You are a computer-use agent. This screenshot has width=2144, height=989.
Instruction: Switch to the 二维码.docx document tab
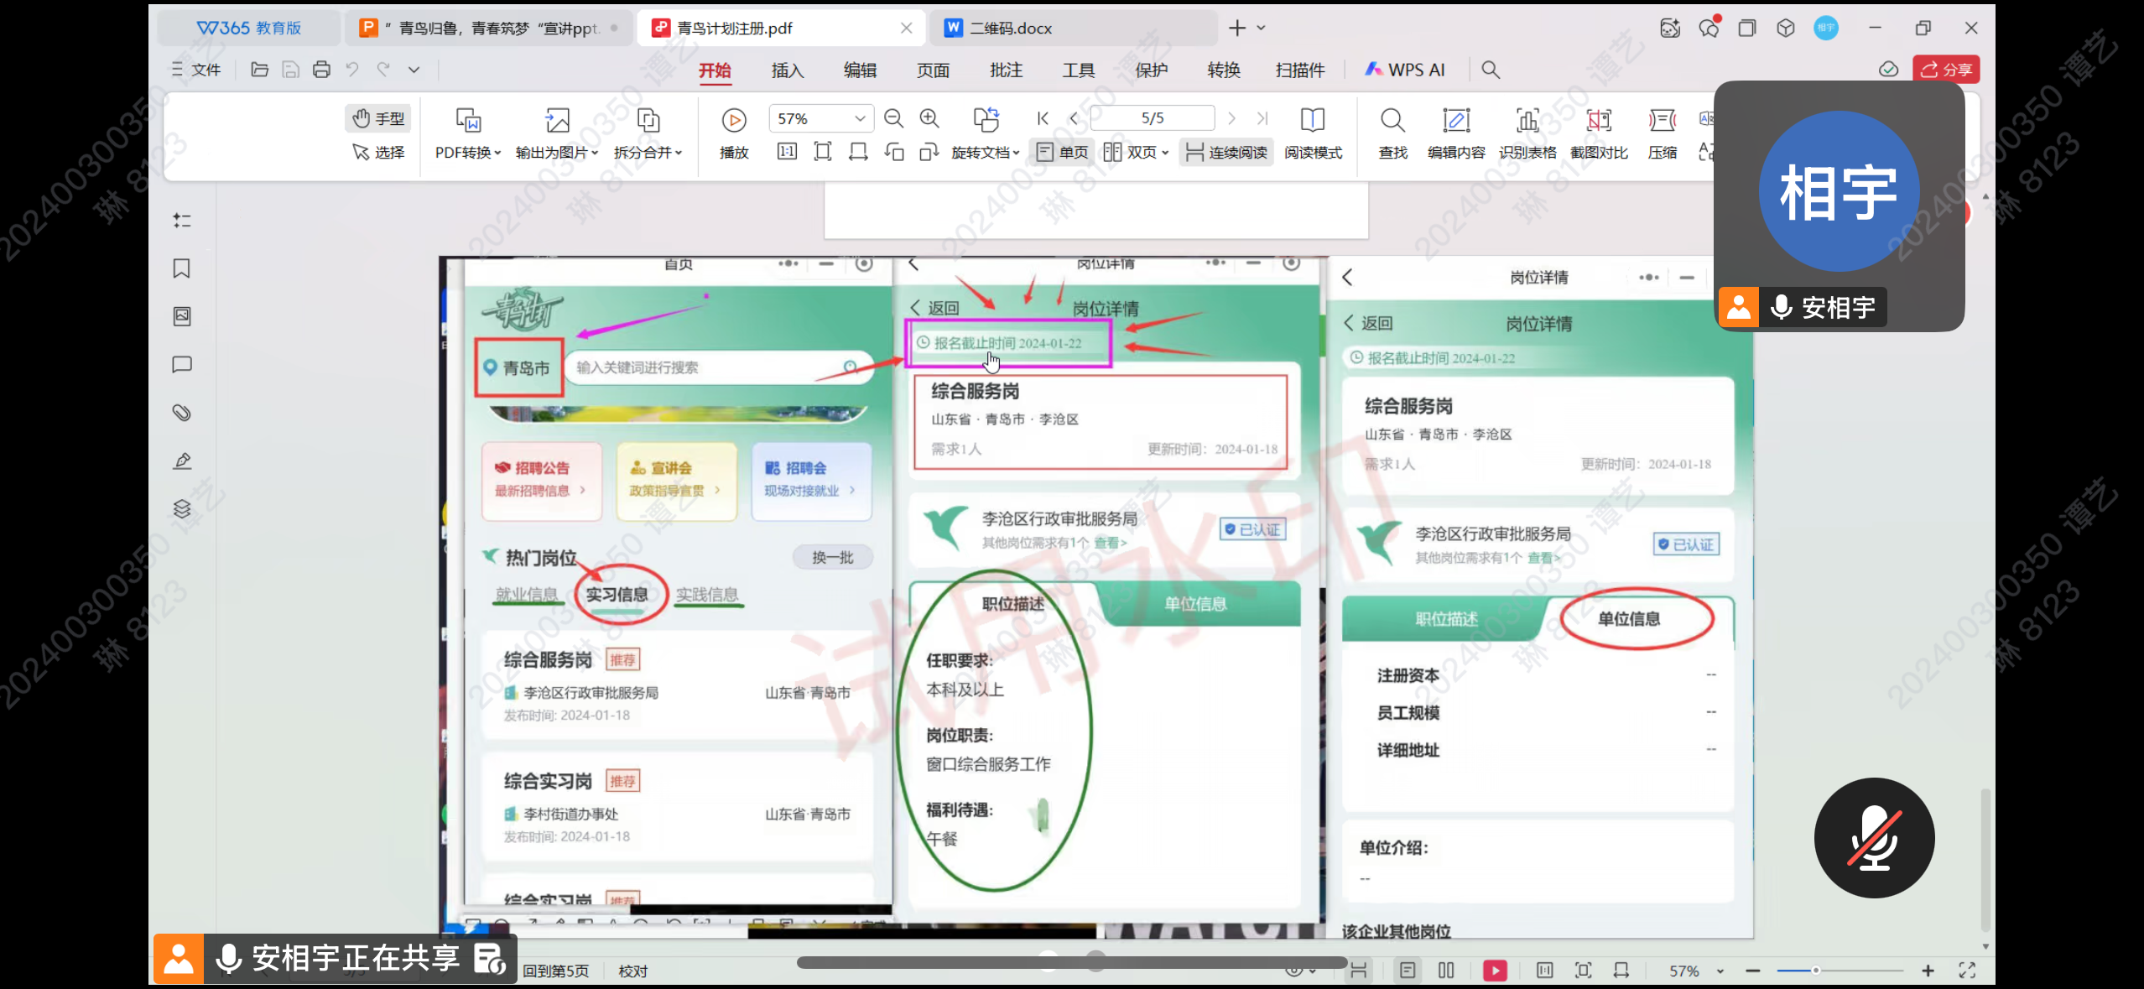(x=1011, y=28)
